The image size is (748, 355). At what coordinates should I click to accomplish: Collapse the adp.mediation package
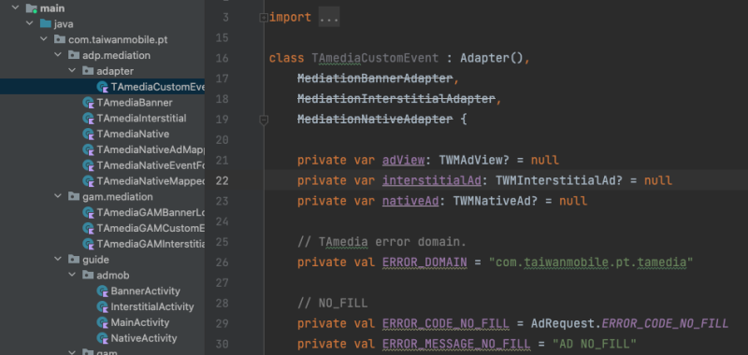coord(58,55)
